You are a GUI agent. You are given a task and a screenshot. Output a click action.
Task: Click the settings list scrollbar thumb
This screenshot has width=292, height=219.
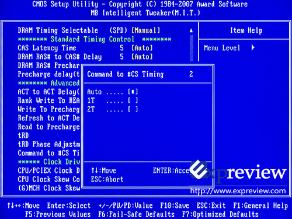click(192, 48)
